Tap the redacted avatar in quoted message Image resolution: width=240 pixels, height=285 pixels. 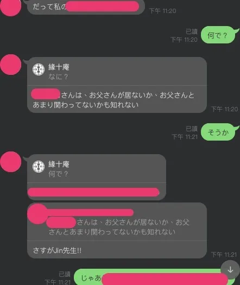(37, 214)
